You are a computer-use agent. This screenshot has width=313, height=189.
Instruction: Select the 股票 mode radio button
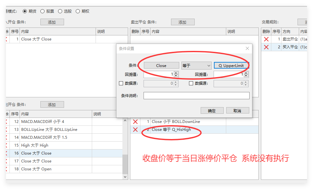coord(43,11)
